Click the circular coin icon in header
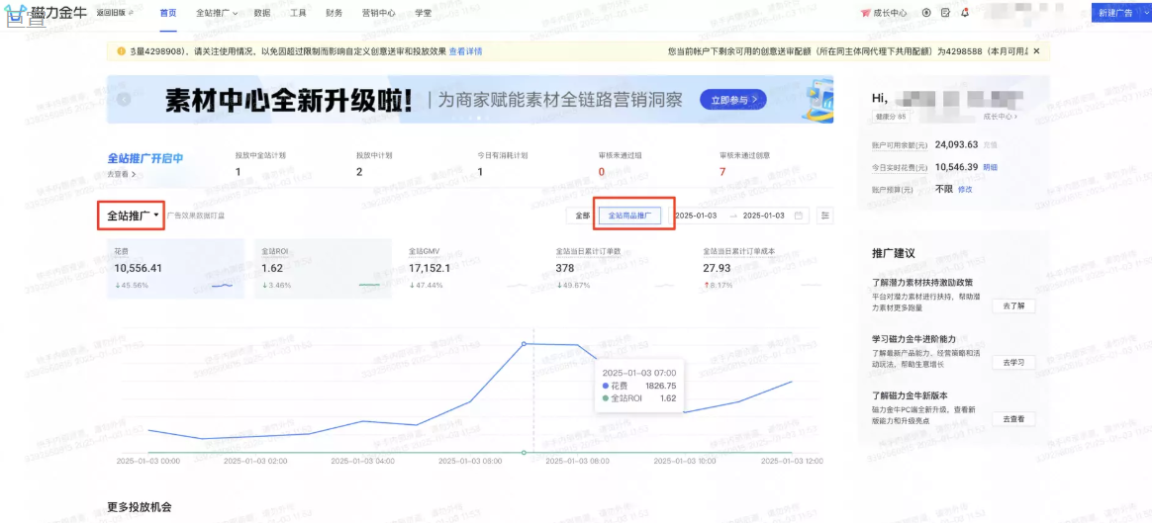The height and width of the screenshot is (523, 1152). pos(926,13)
